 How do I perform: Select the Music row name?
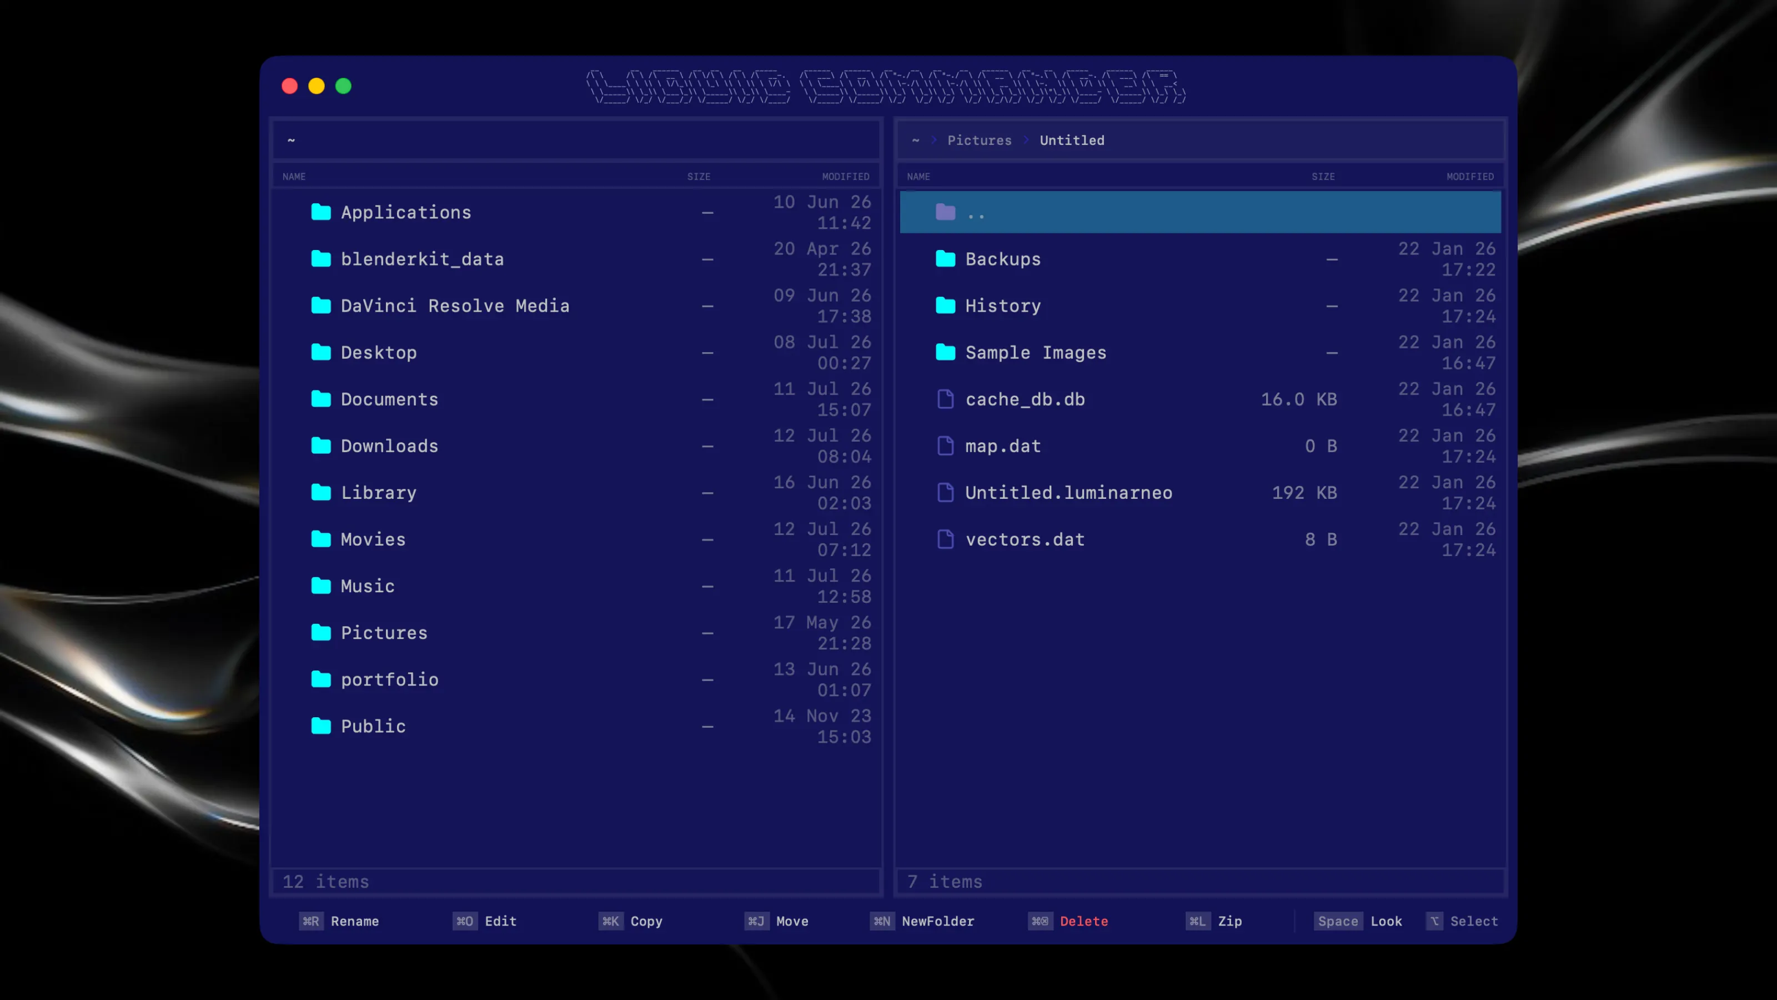coord(368,587)
